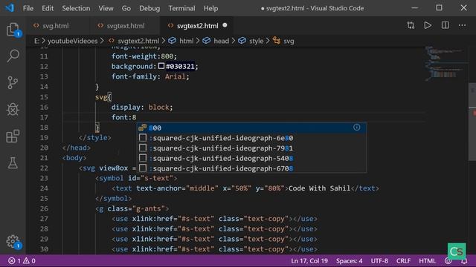Click the E: drive breadcrumb
Viewport: 476px width, 267px height.
click(36, 41)
